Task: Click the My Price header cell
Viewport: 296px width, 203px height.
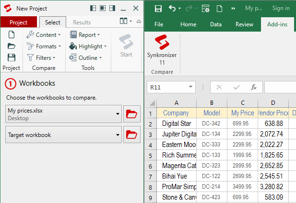Action: [x=243, y=113]
